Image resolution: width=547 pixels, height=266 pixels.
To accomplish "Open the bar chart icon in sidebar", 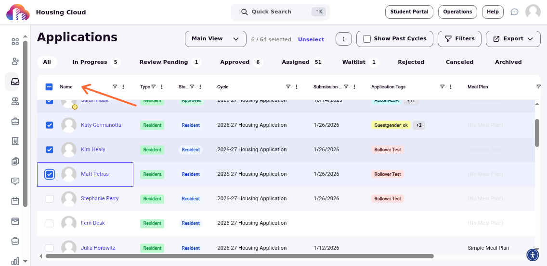I will pyautogui.click(x=15, y=261).
